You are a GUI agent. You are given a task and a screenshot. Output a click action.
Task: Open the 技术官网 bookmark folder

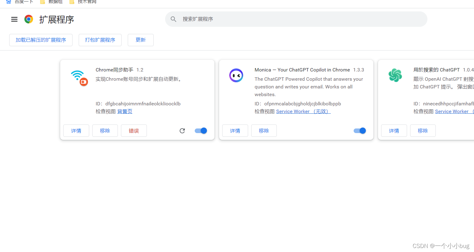[83, 2]
